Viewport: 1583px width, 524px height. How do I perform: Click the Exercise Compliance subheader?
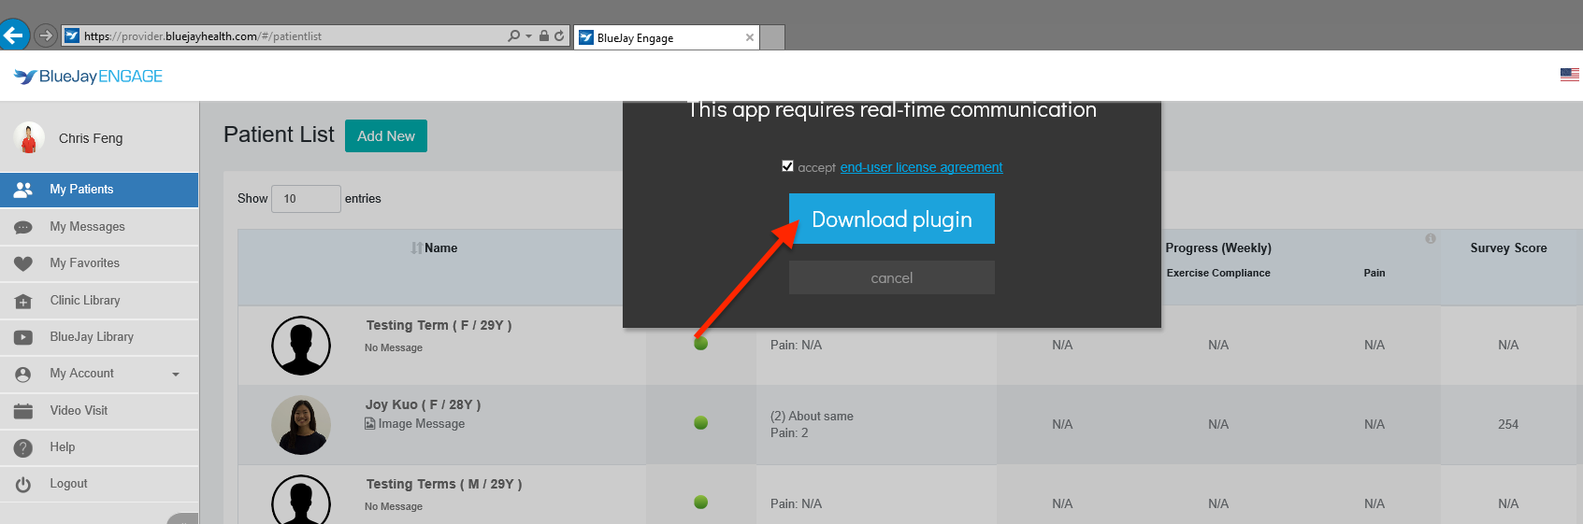click(1218, 273)
